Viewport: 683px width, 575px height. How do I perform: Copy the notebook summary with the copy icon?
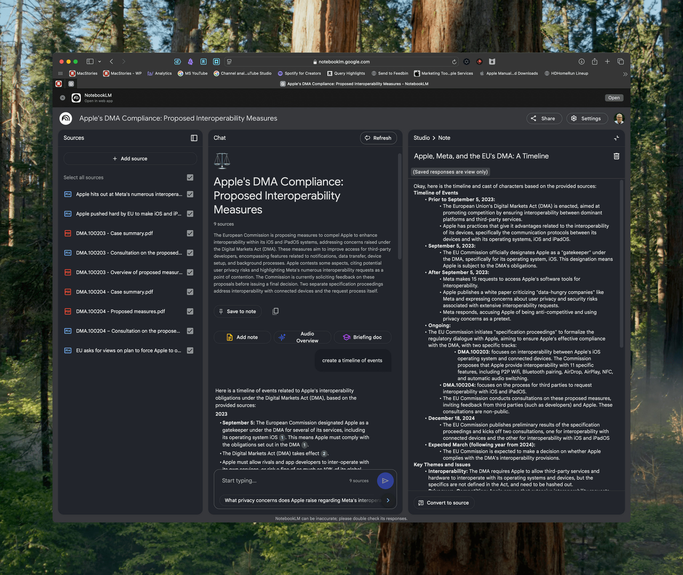tap(275, 311)
